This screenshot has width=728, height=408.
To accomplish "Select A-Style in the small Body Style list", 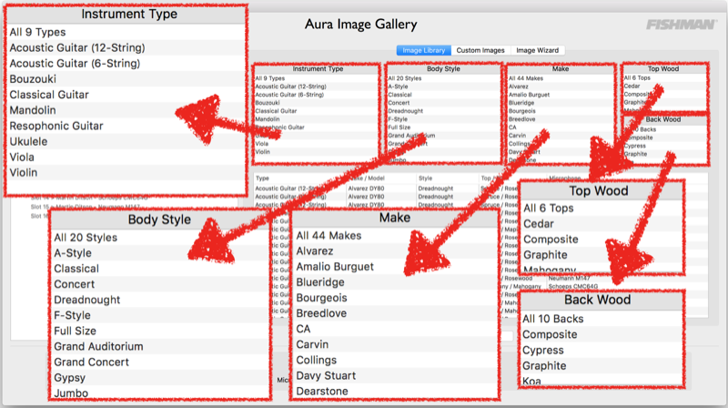I will click(398, 87).
